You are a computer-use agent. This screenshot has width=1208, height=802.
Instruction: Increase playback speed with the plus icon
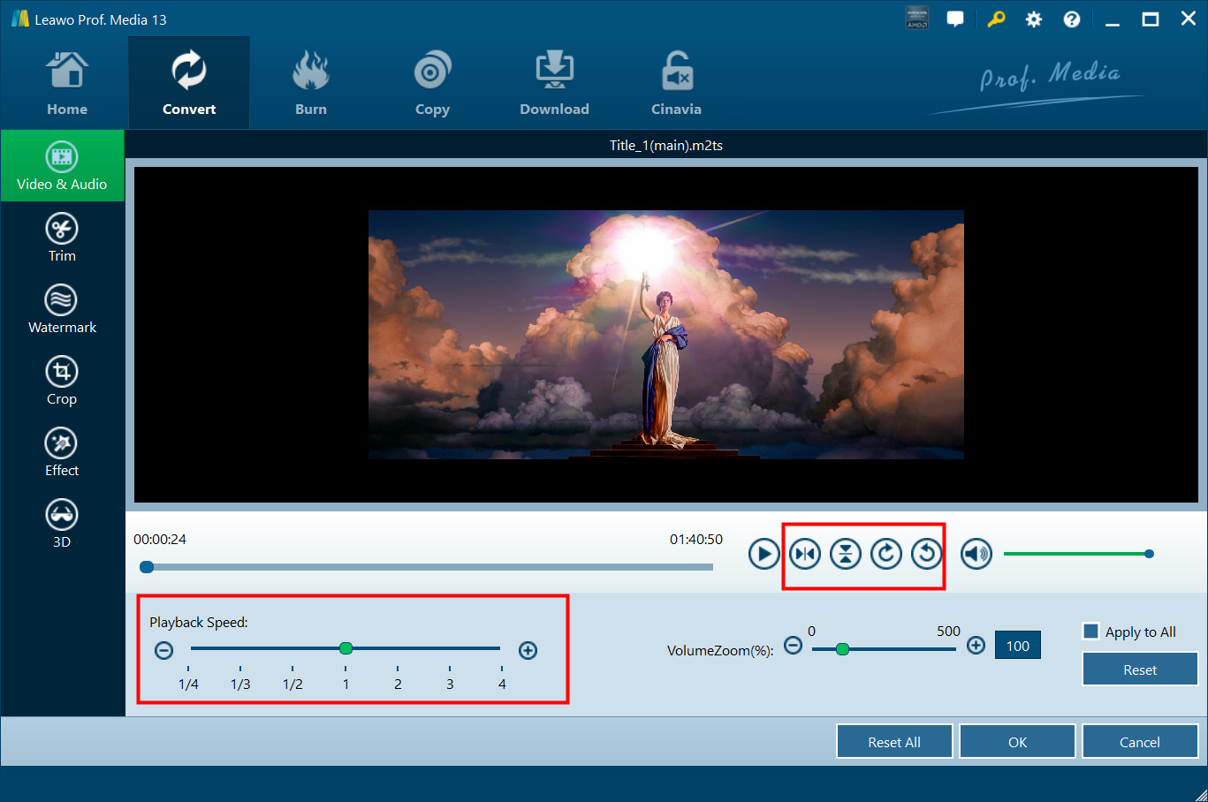528,650
